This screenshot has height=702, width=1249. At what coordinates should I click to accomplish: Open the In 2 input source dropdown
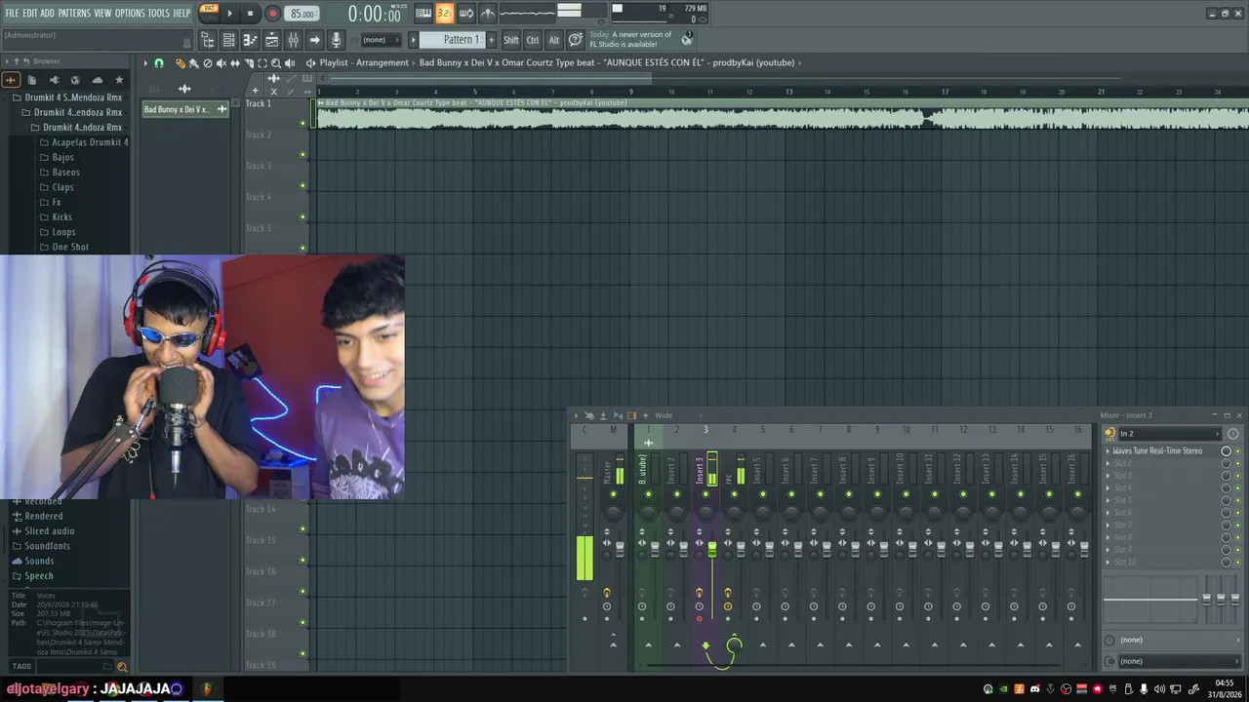pos(1168,434)
